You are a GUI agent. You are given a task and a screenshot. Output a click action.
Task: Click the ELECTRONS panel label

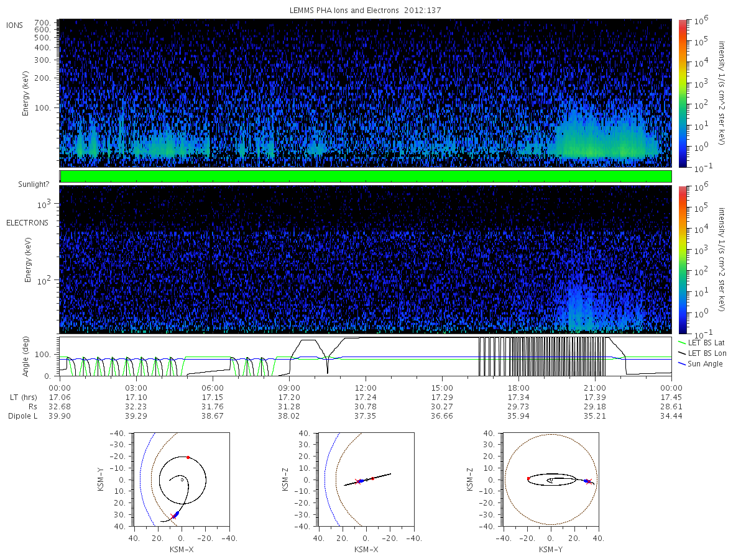27,222
